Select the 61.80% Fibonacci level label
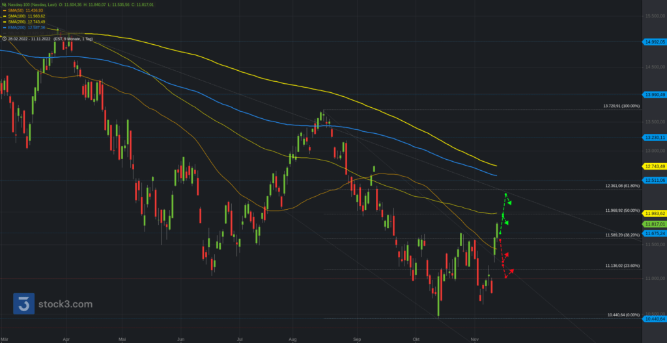The width and height of the screenshot is (667, 343). click(622, 186)
